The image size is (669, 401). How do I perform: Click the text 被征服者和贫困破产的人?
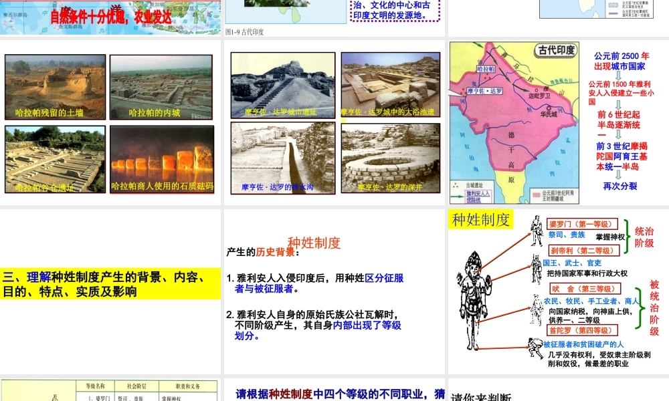[x=583, y=344]
